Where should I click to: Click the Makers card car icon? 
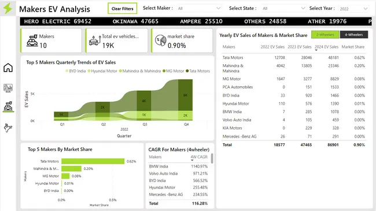pyautogui.click(x=32, y=40)
